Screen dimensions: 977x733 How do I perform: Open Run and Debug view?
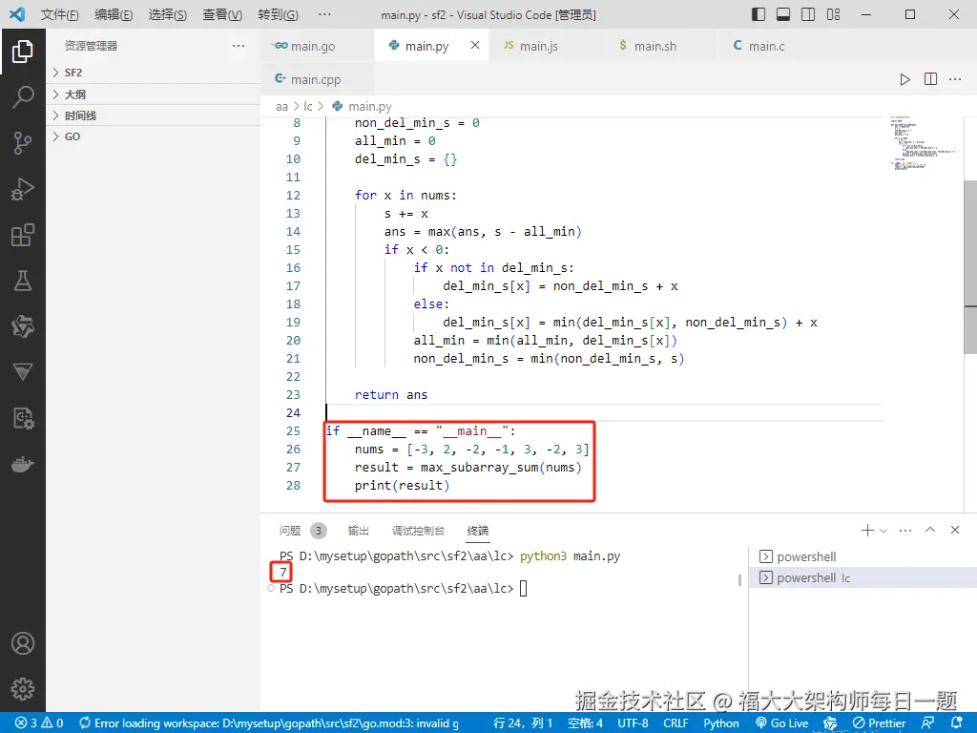(23, 189)
